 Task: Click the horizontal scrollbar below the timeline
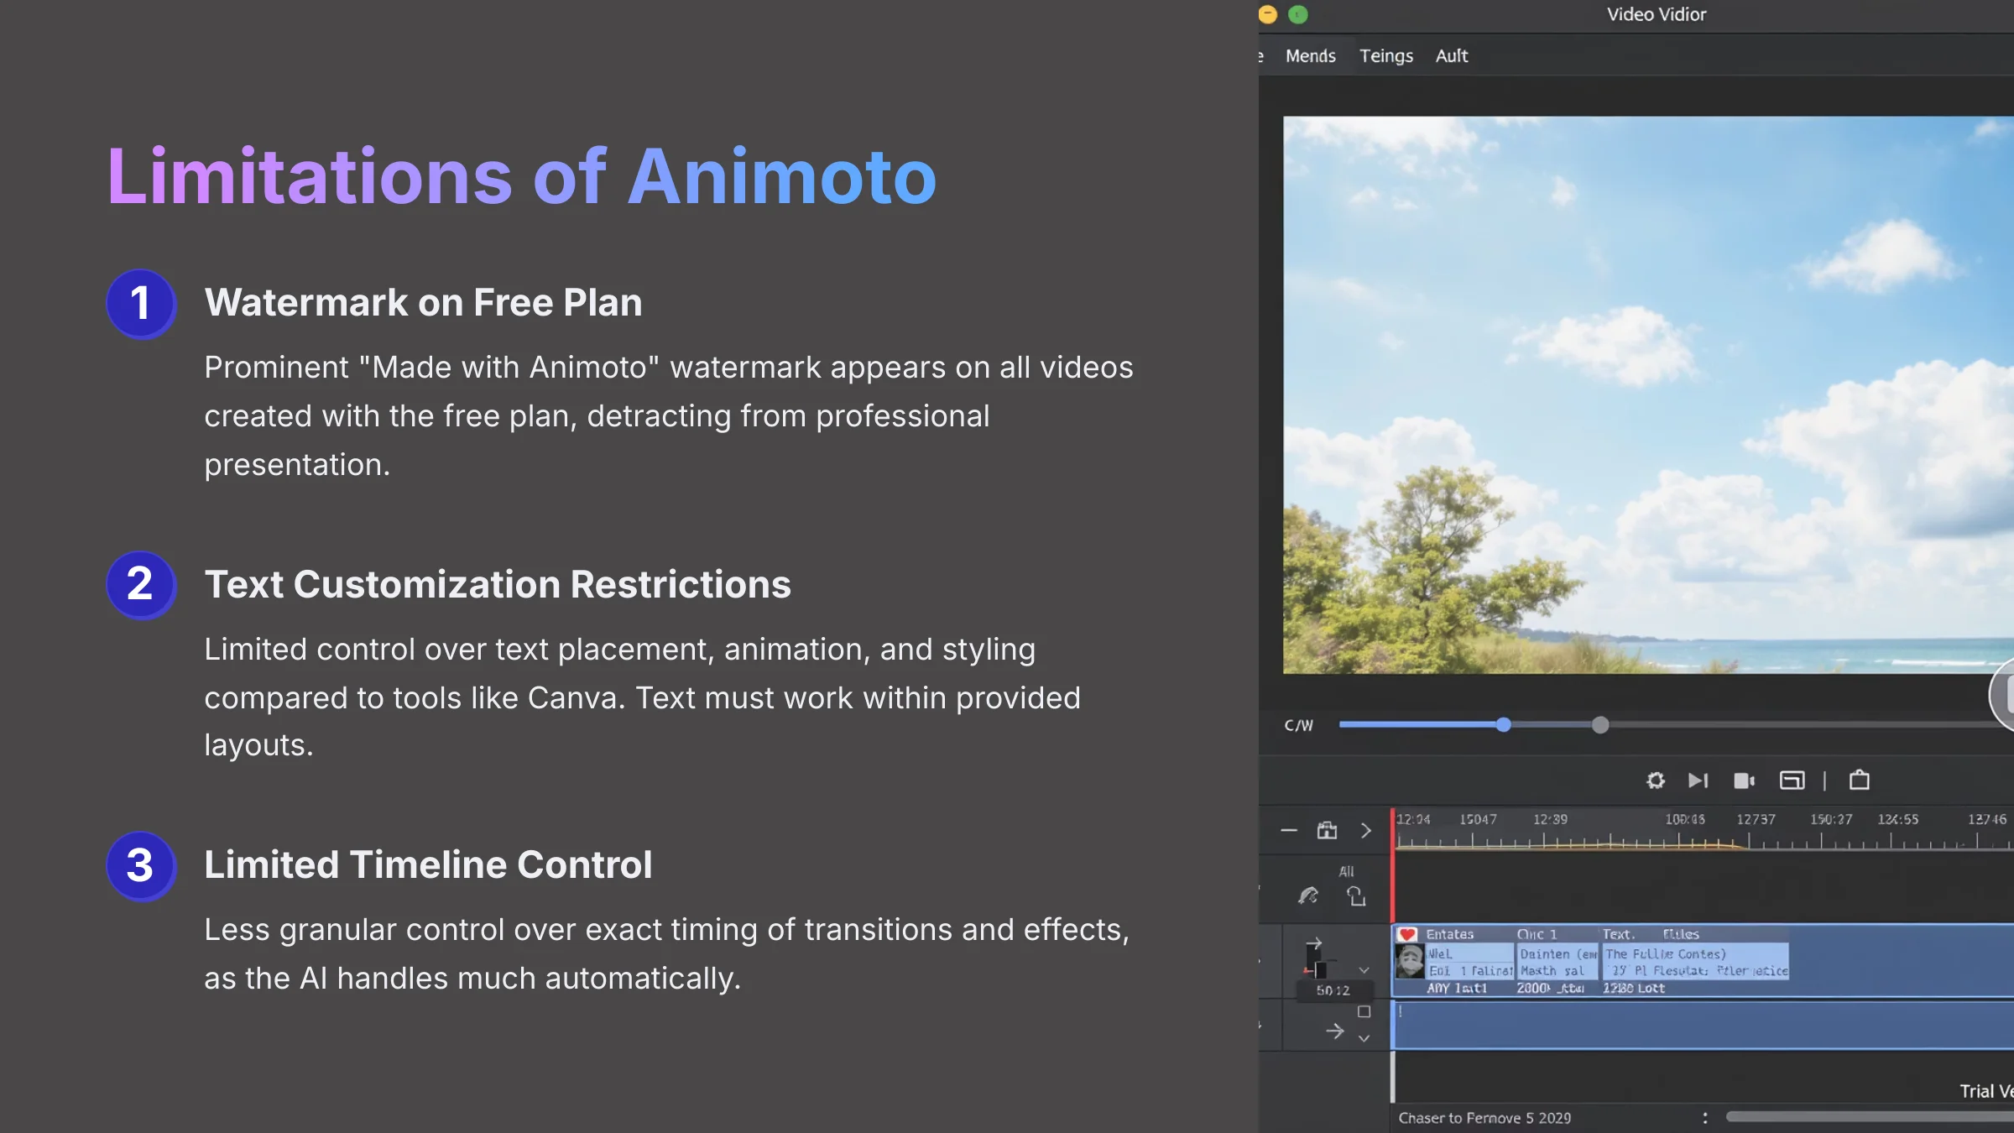coord(1870,1117)
